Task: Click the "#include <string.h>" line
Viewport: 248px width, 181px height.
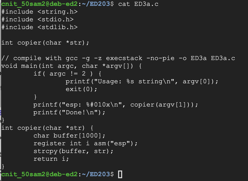Action: [39, 12]
